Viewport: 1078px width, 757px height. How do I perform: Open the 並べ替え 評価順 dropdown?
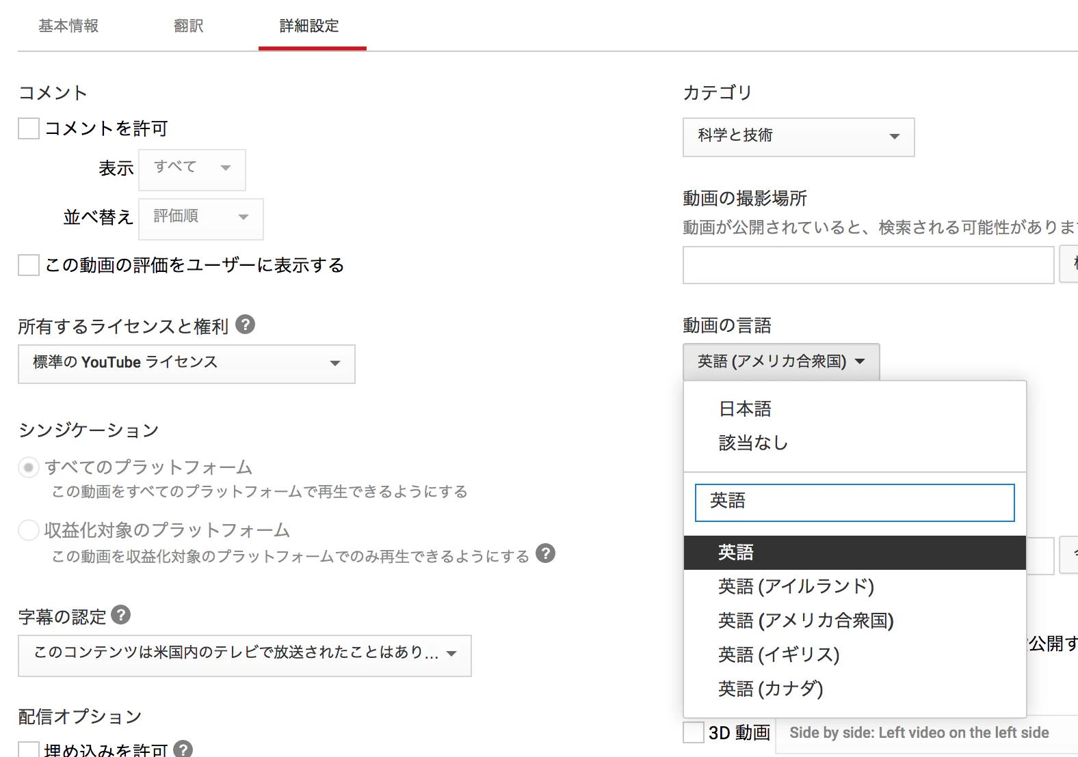(201, 219)
